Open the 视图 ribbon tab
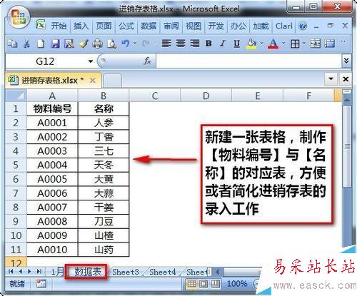Image resolution: width=357 pixels, height=296 pixels. 193,26
